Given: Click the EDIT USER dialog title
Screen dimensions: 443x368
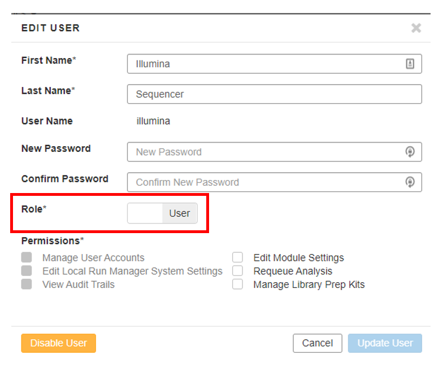Looking at the screenshot, I should click(x=50, y=28).
